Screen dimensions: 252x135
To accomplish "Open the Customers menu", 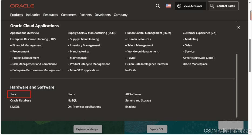I will [x=69, y=15].
